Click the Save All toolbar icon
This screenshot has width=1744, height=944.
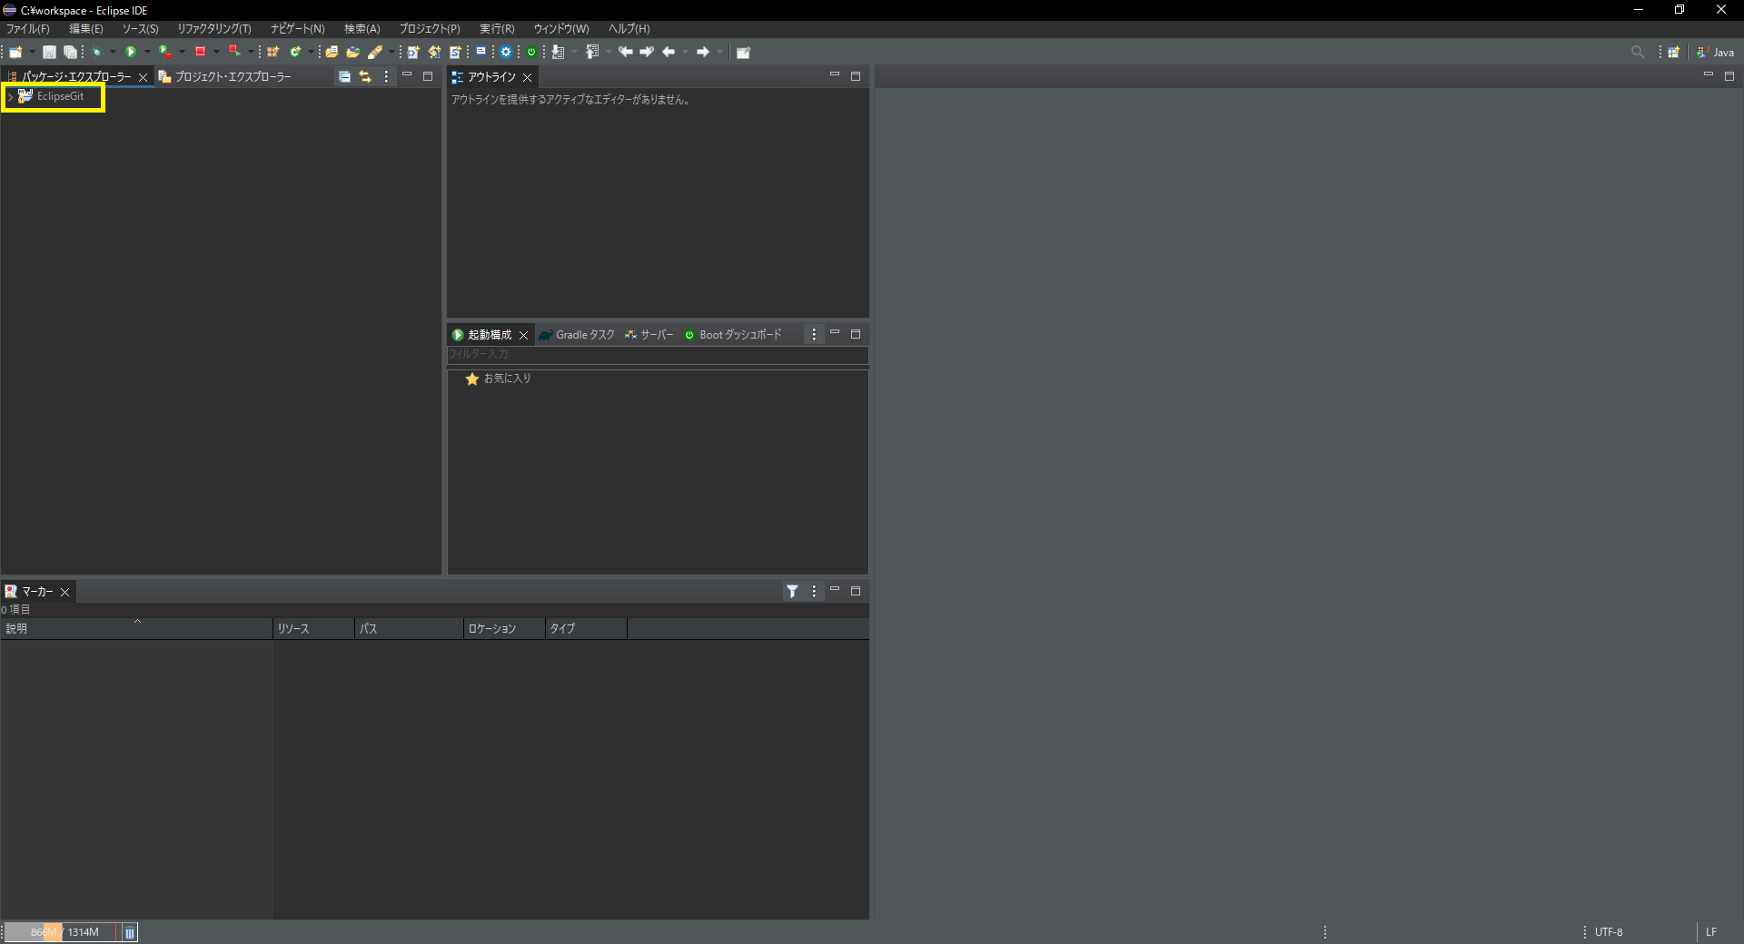pyautogui.click(x=70, y=52)
